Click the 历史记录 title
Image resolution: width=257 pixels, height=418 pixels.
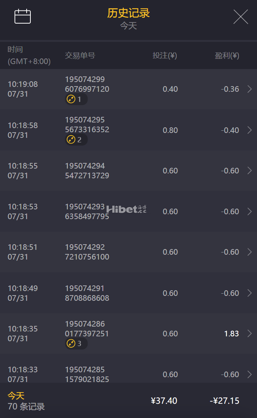tap(128, 13)
